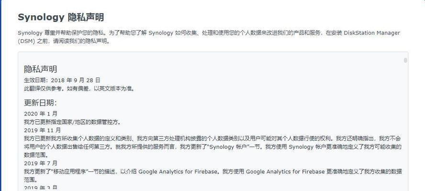
Task: Click the partially visible 2019 年 3 月 entry
Action: pyautogui.click(x=41, y=188)
